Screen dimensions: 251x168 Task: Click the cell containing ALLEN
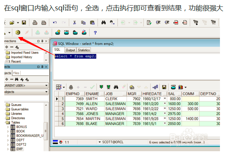94,104
